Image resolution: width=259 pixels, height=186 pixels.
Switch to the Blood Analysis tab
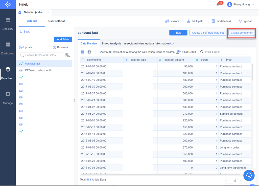pyautogui.click(x=111, y=43)
